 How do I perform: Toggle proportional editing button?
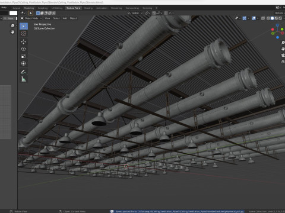(166, 13)
